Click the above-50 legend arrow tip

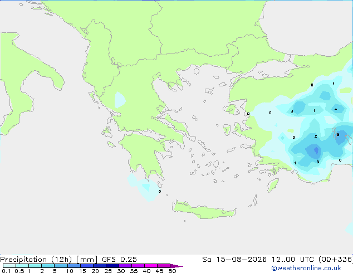[x=176, y=266]
